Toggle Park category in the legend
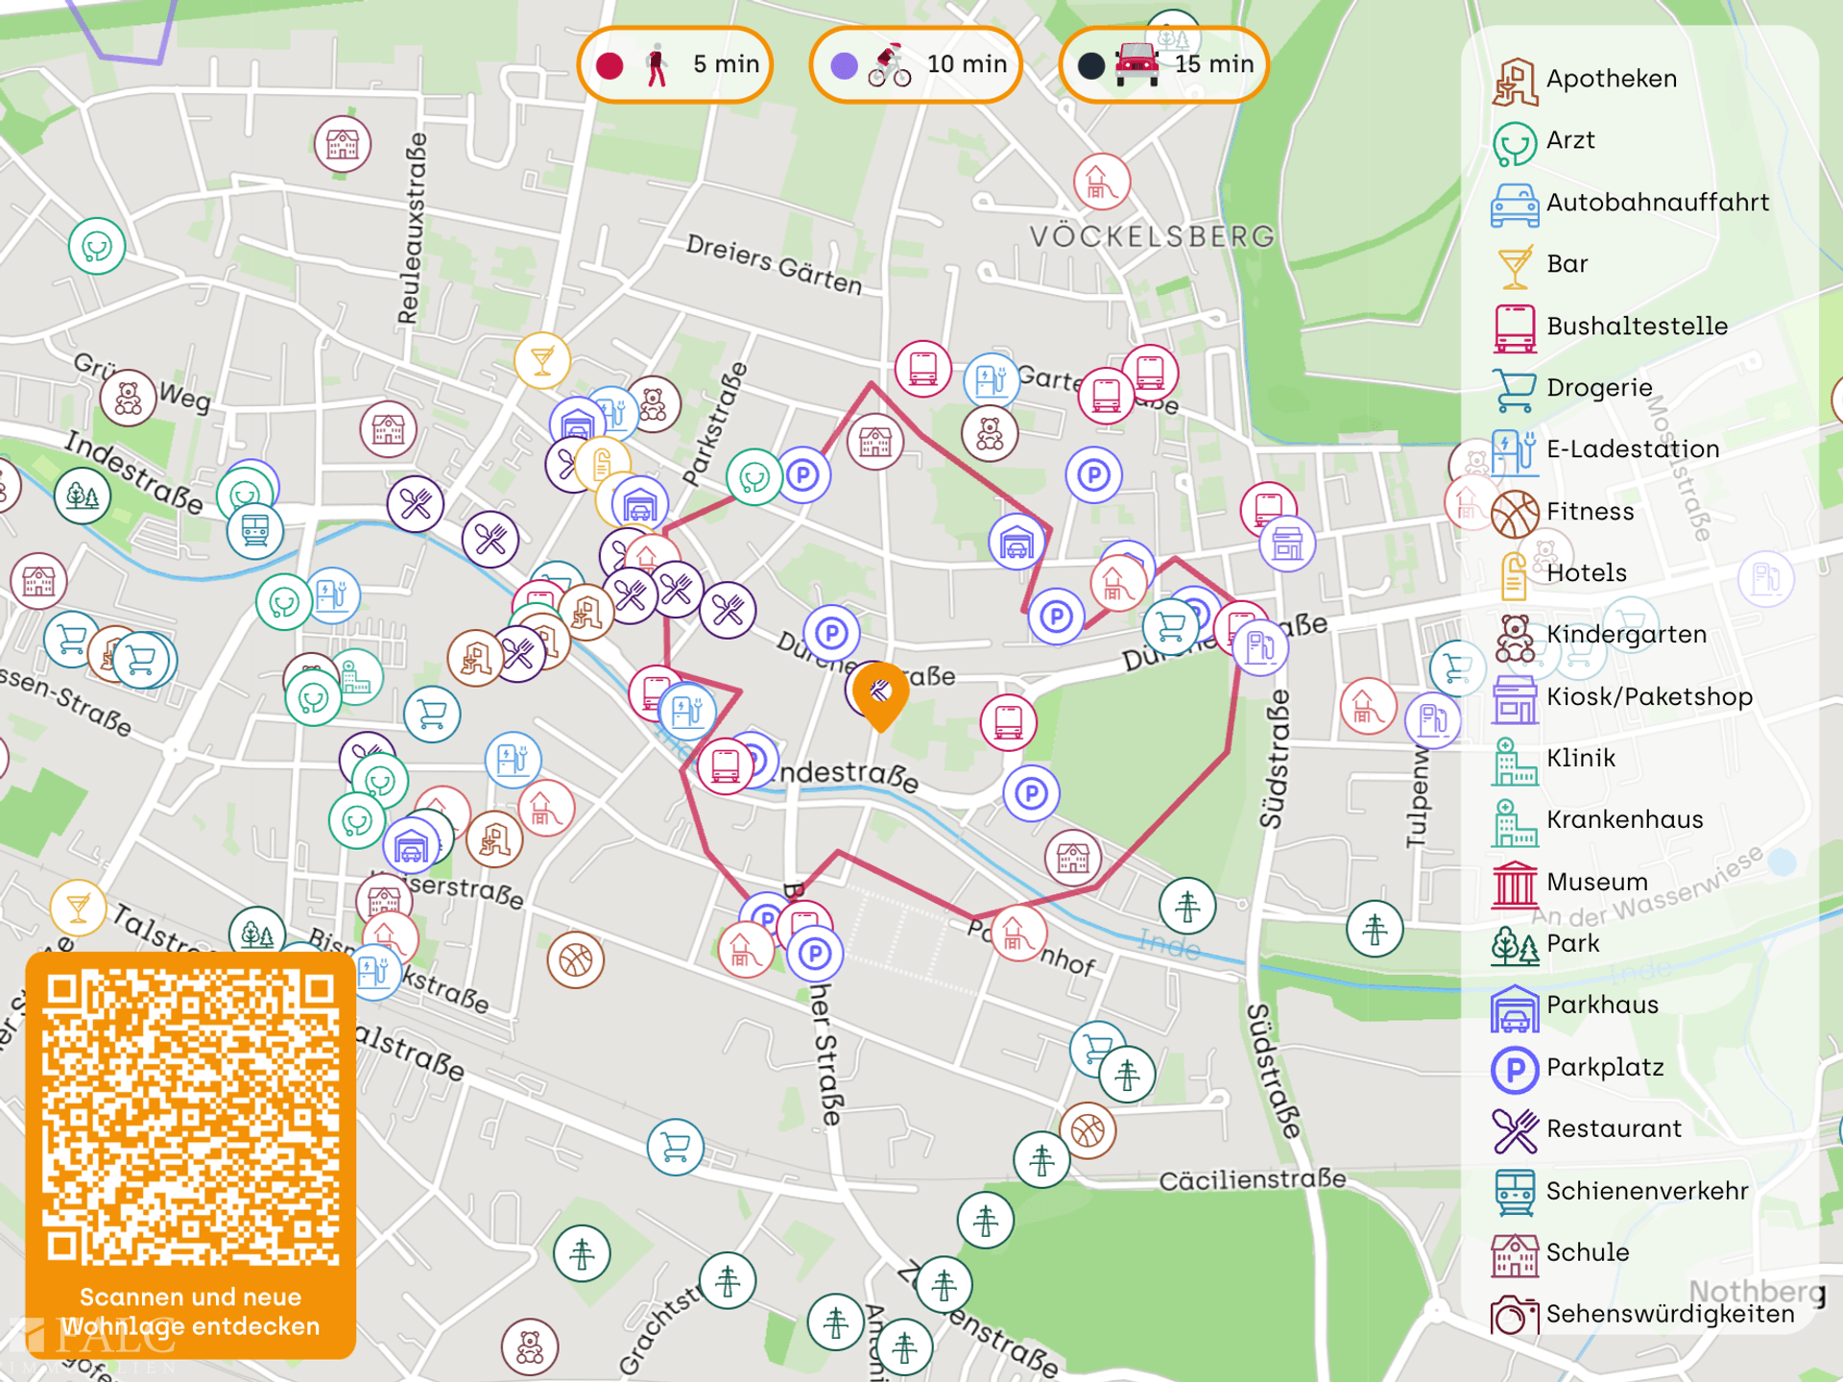The image size is (1843, 1382). pyautogui.click(x=1545, y=944)
